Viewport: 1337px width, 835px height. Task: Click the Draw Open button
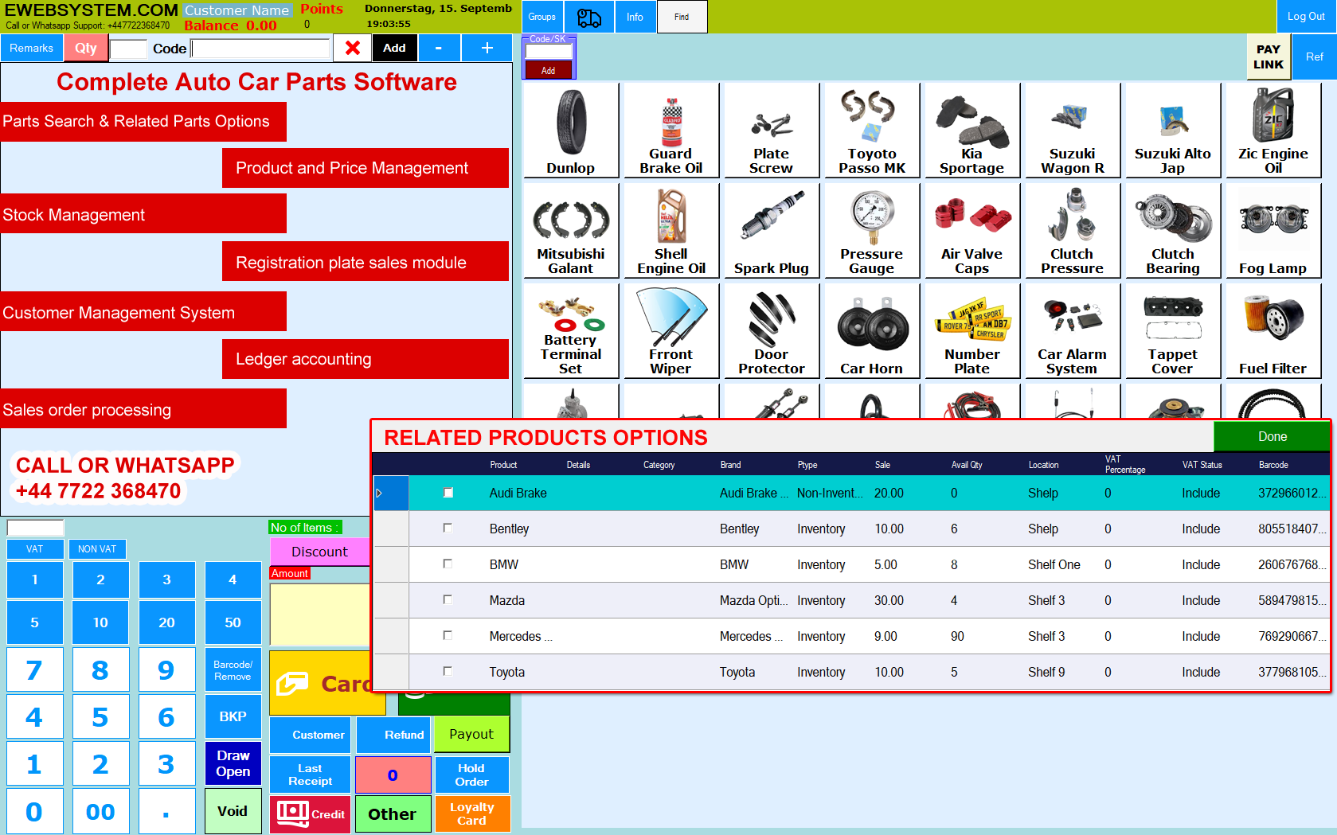point(233,763)
